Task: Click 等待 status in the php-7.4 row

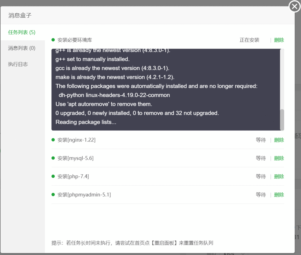Action: 261,176
